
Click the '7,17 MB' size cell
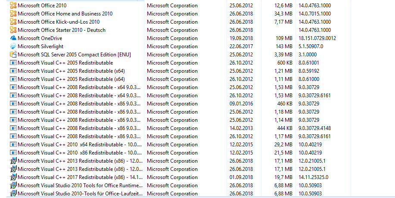(283, 22)
